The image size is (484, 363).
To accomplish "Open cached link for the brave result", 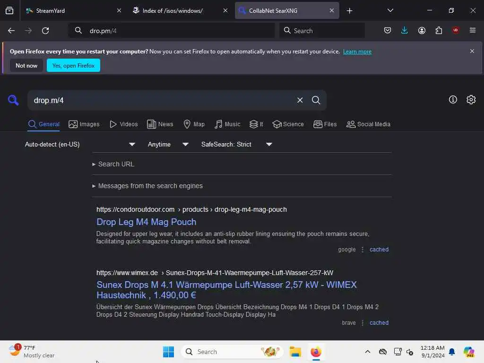I will coord(379,322).
